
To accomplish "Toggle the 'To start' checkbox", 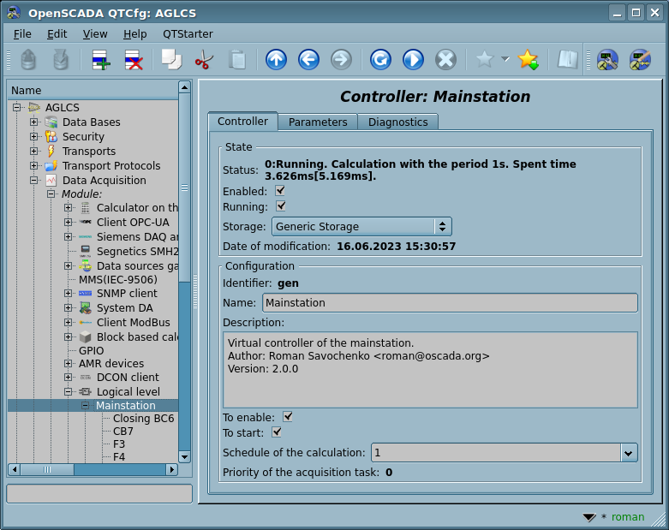I will tap(277, 432).
